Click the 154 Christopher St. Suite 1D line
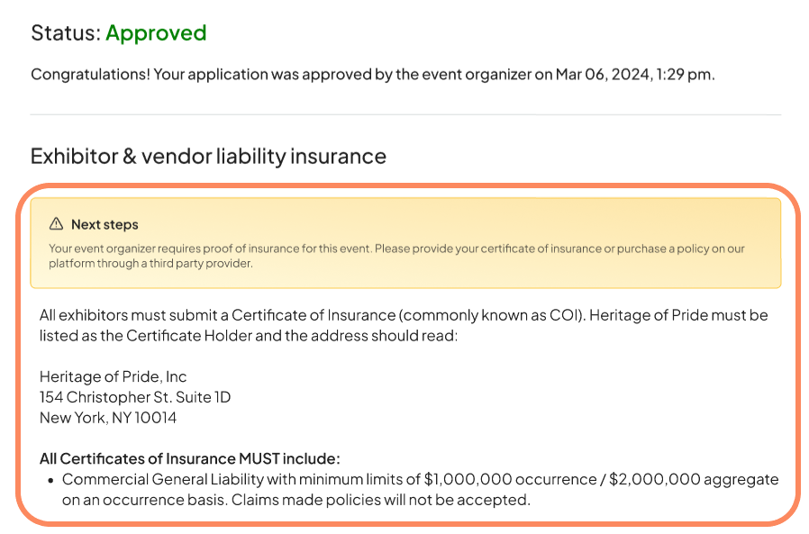Viewport: 809px width, 534px height. [135, 397]
